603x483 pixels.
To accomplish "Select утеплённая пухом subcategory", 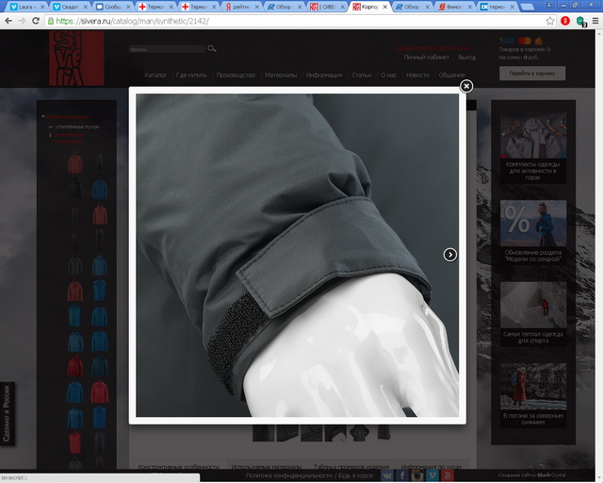I will pos(77,126).
